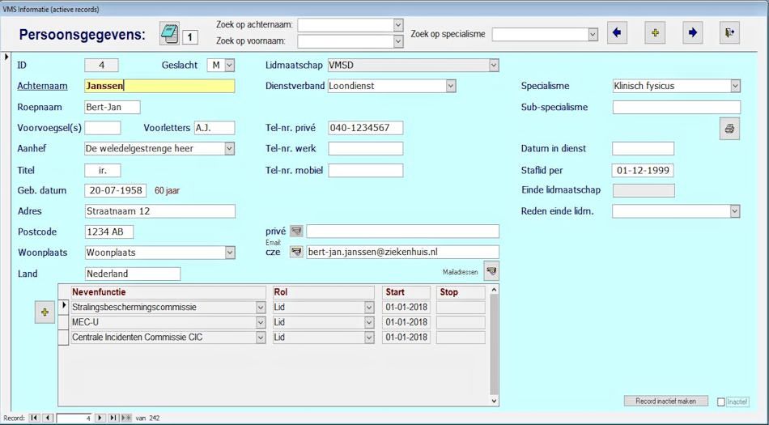
Task: Go to next record with blue right arrow
Action: (x=692, y=33)
